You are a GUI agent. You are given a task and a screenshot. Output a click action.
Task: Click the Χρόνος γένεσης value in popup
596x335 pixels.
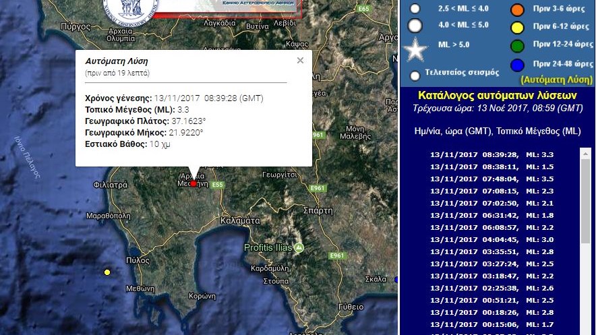click(209, 98)
